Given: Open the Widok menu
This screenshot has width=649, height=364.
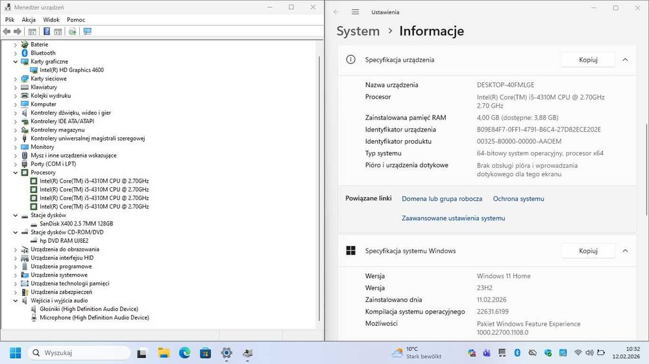Looking at the screenshot, I should click(51, 19).
